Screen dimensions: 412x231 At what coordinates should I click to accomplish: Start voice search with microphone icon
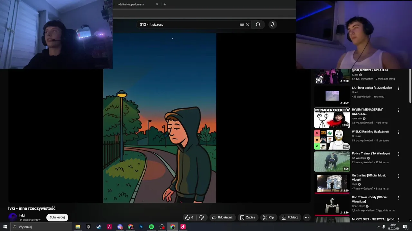point(273,24)
